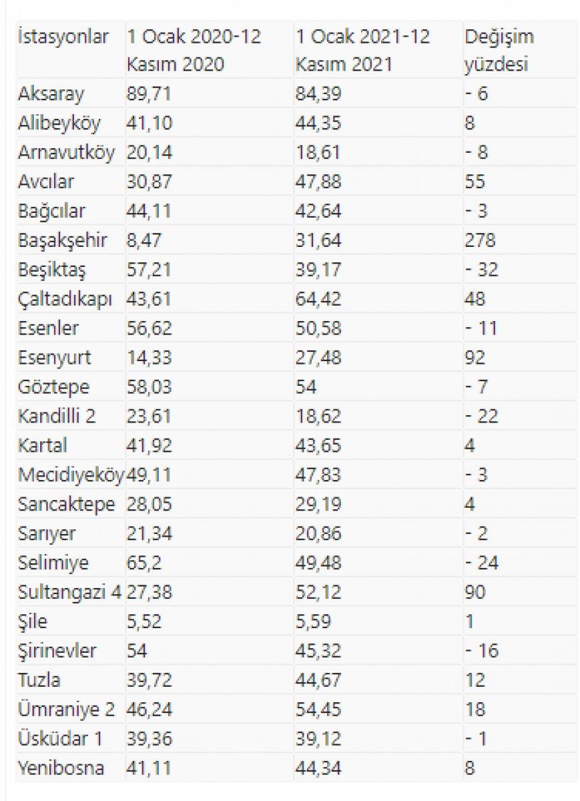Select Beşiktaş's -32 change value
This screenshot has width=580, height=801.
point(482,270)
